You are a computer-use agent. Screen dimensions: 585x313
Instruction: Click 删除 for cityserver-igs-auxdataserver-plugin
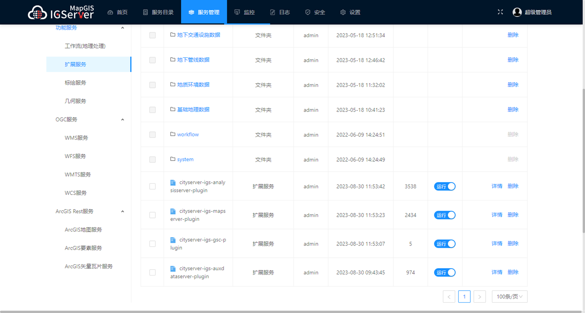click(513, 272)
